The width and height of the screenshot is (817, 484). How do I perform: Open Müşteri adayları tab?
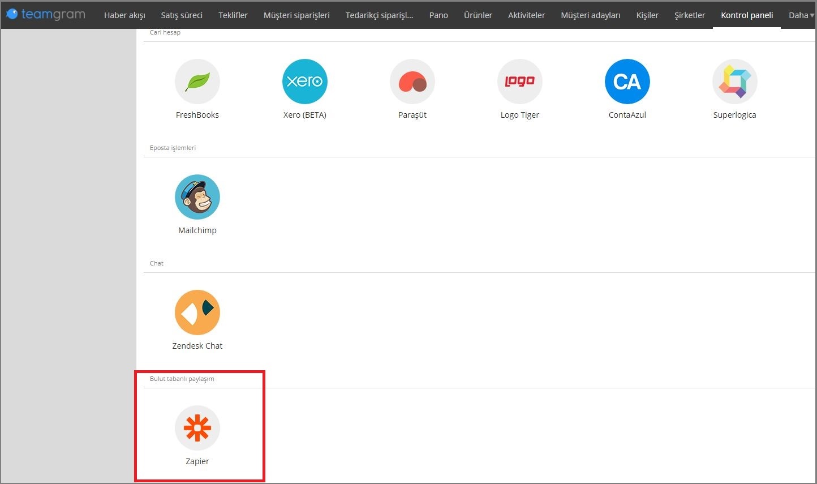tap(591, 15)
